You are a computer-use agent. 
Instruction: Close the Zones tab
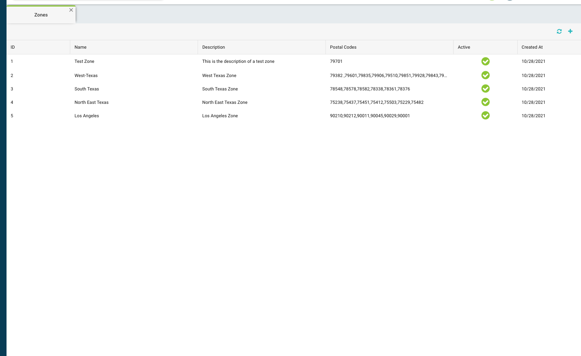71,10
